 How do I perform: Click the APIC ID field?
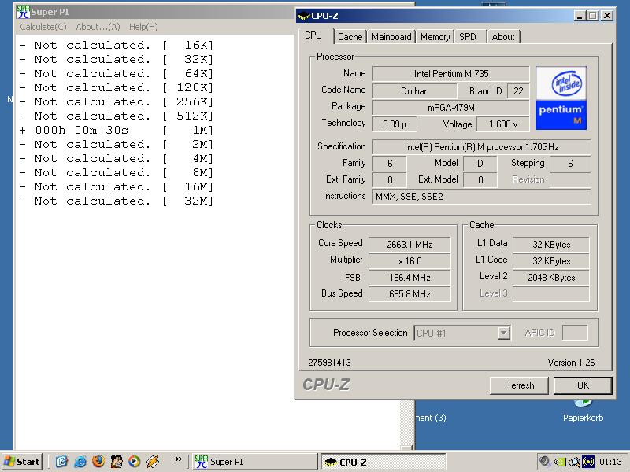click(x=575, y=333)
